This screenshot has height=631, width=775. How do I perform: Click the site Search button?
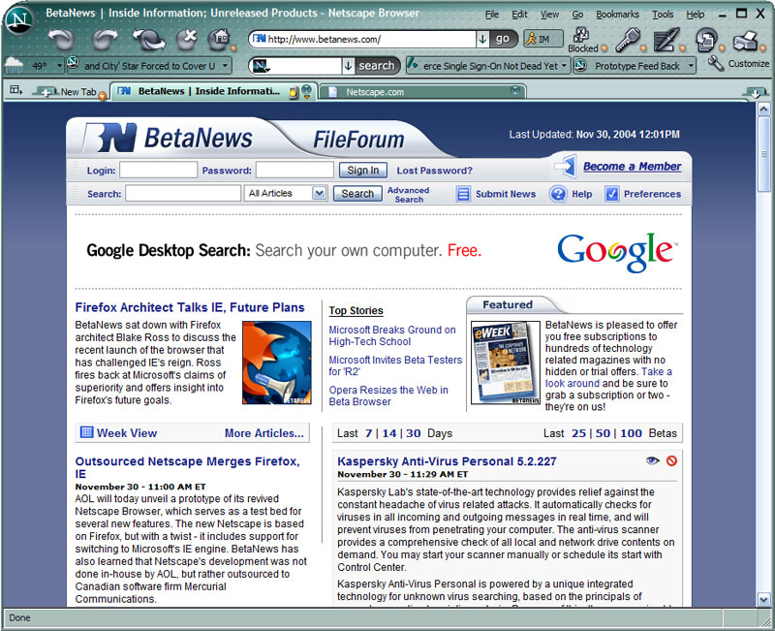coord(357,193)
